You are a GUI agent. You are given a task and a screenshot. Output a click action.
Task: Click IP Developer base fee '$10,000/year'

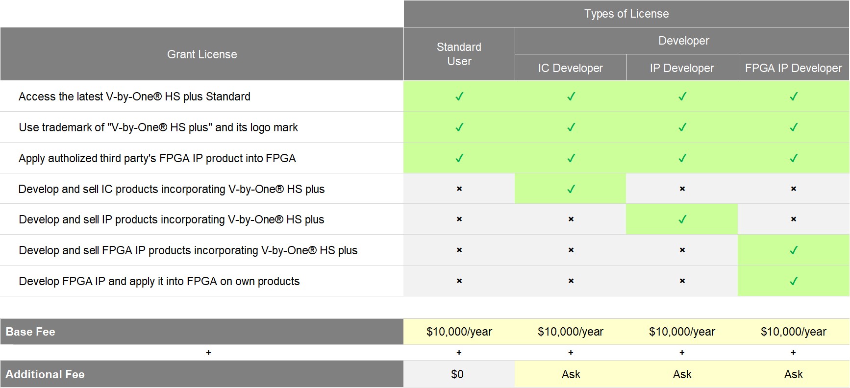pyautogui.click(x=682, y=332)
